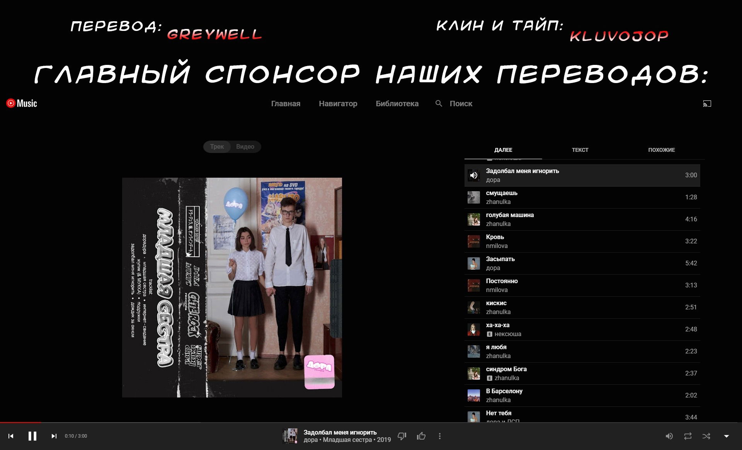The height and width of the screenshot is (450, 742).
Task: Play the queue track Засыпать
Action: 582,263
